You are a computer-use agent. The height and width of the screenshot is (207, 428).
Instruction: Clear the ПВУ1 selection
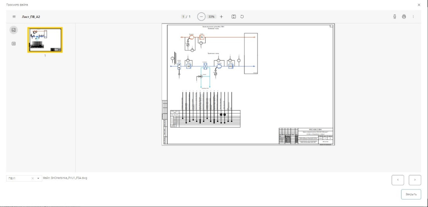point(33,178)
